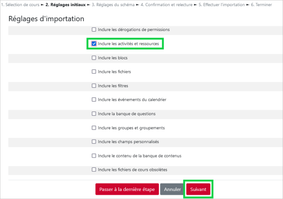
Task: Uncheck Inclure les activités et ressources
Action: pos(94,44)
